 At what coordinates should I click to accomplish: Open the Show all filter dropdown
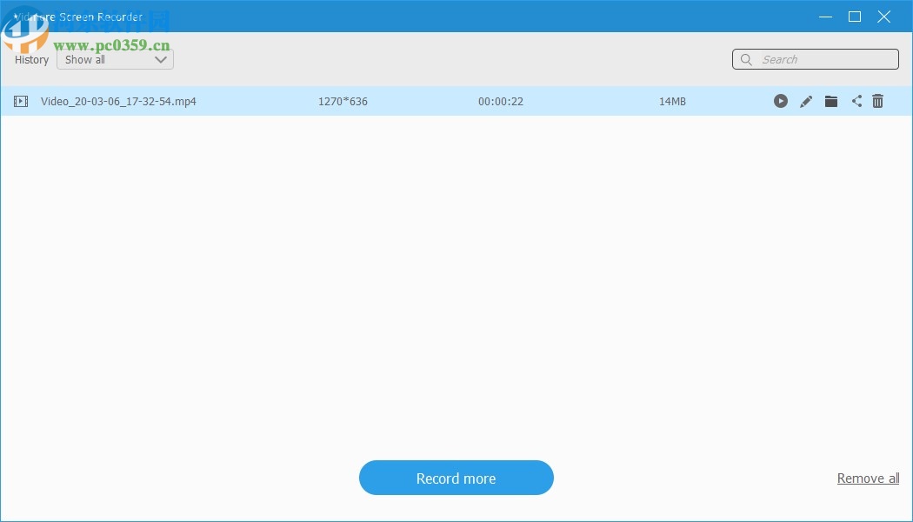coord(113,59)
